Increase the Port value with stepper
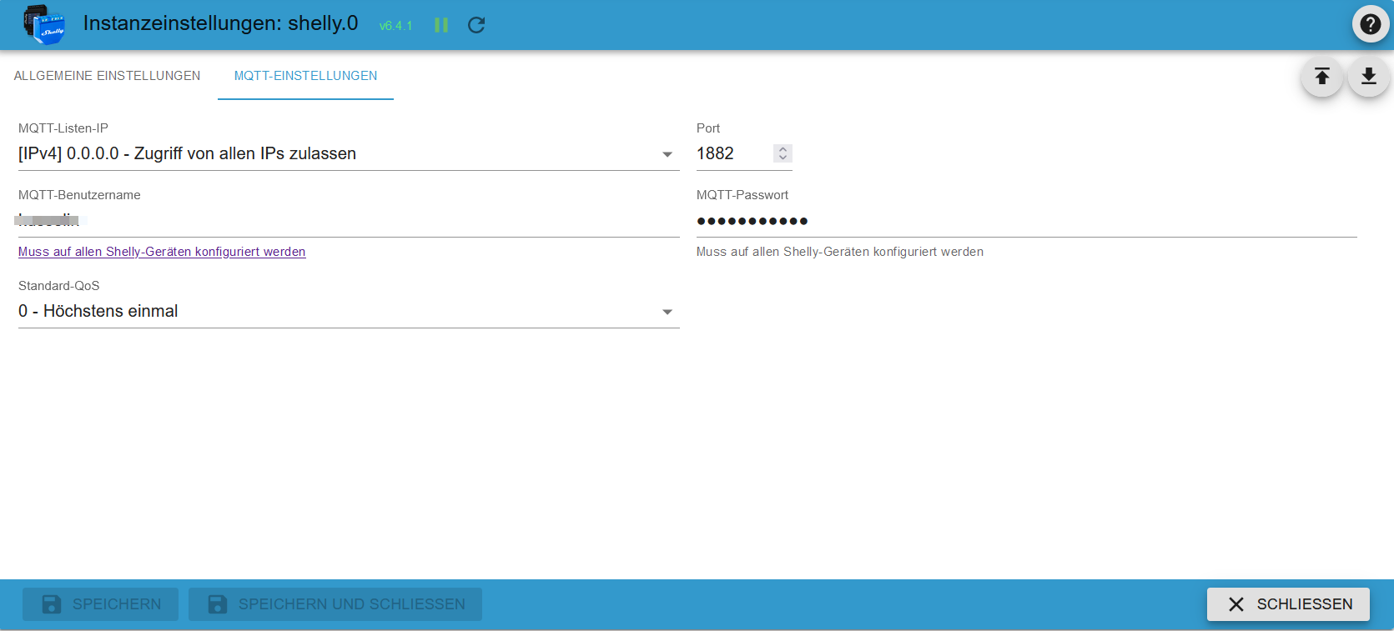This screenshot has height=631, width=1394. (783, 149)
